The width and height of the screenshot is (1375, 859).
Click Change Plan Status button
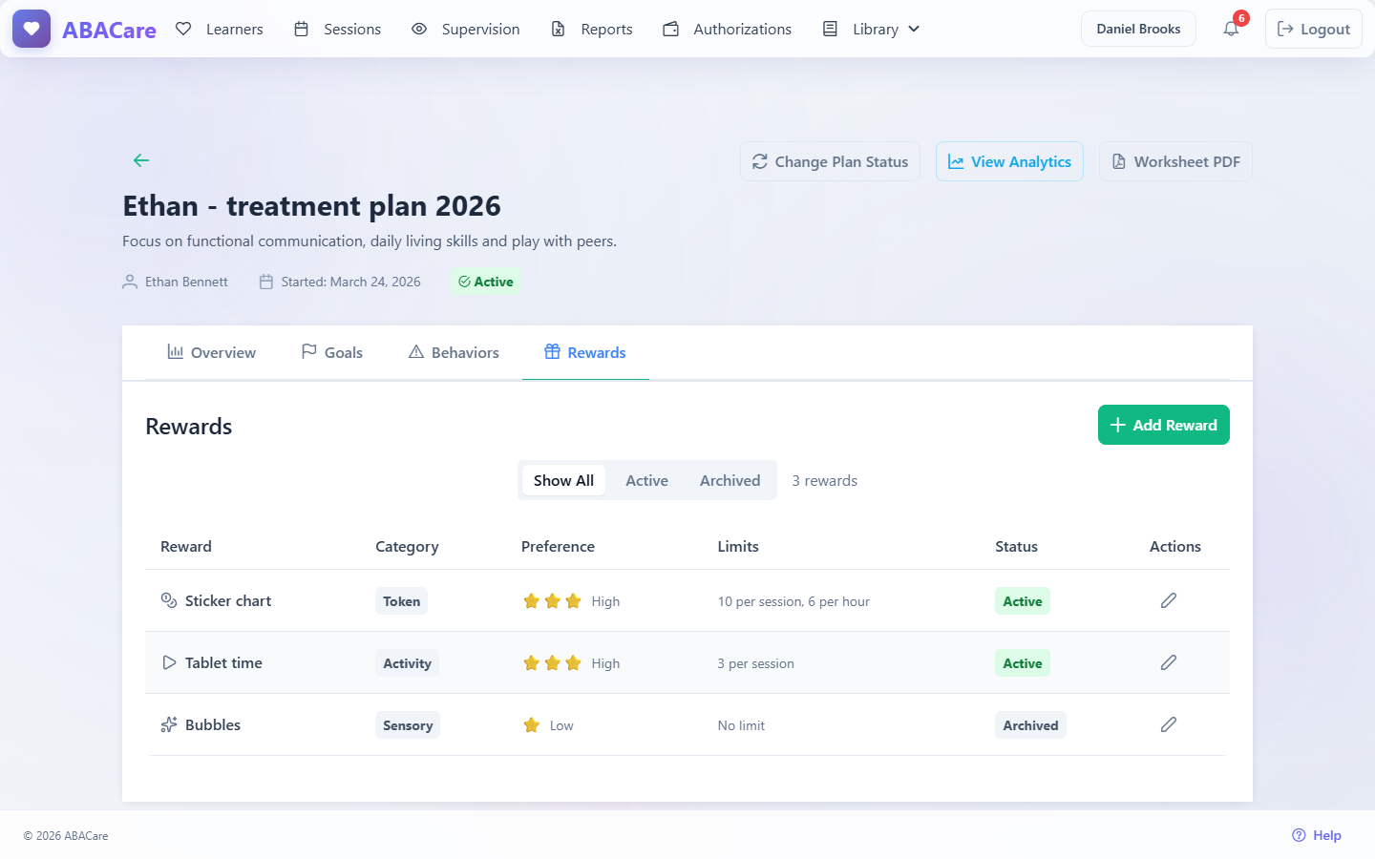830,161
